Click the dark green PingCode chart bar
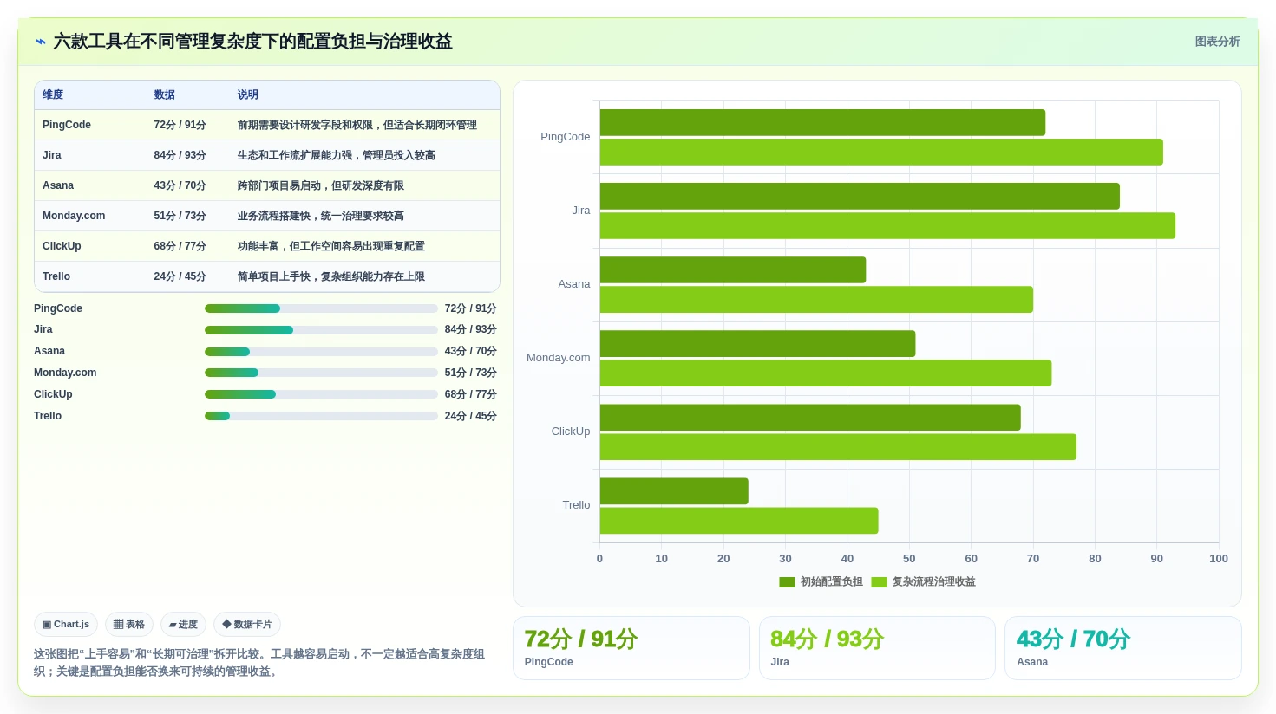This screenshot has width=1276, height=714. pos(822,122)
